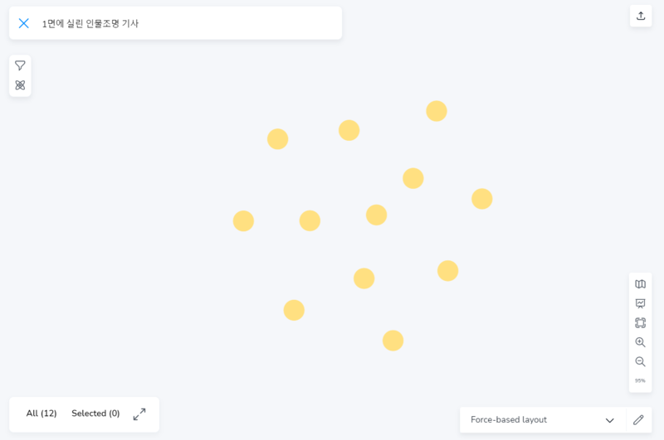Image resolution: width=664 pixels, height=440 pixels.
Task: Click the presentation chart icon
Action: point(640,303)
